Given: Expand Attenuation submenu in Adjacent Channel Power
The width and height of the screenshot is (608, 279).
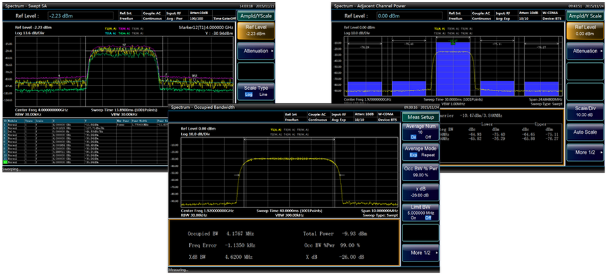Looking at the screenshot, I should (585, 51).
